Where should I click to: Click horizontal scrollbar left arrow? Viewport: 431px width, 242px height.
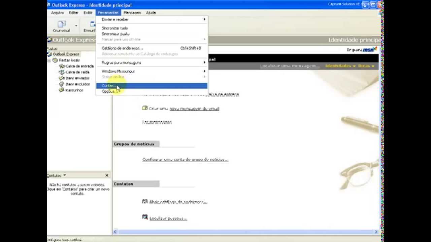(115, 232)
